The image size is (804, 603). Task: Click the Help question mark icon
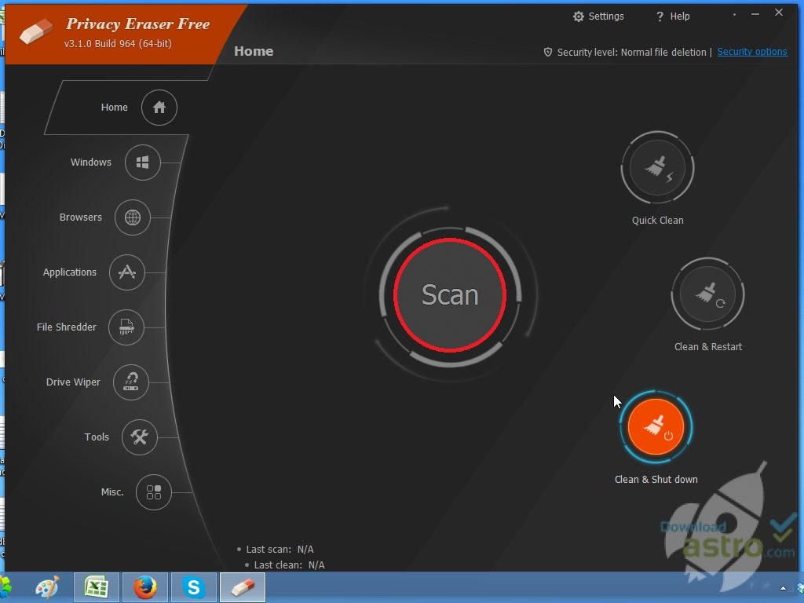pos(660,16)
